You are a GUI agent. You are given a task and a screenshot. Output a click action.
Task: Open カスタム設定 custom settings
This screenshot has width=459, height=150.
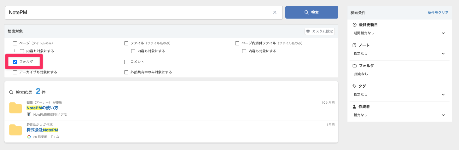coord(320,31)
